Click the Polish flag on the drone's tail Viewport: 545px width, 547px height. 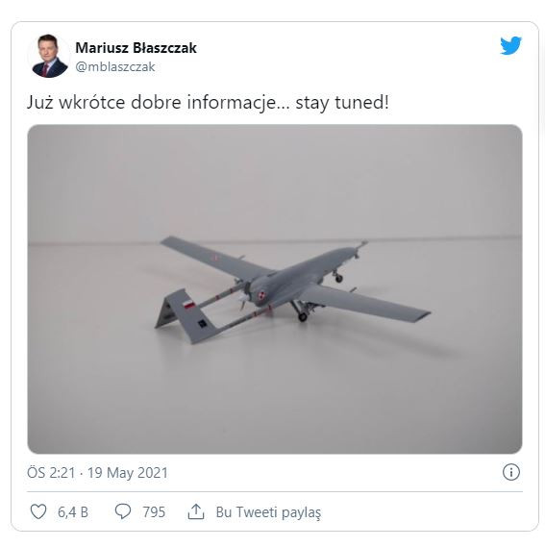click(189, 304)
